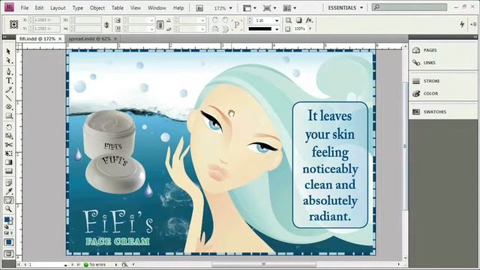This screenshot has height=270, width=480.
Task: Click the drop shadow icon
Action: pos(298,20)
